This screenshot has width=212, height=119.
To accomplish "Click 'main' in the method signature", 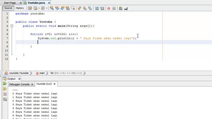I will click(62, 26).
